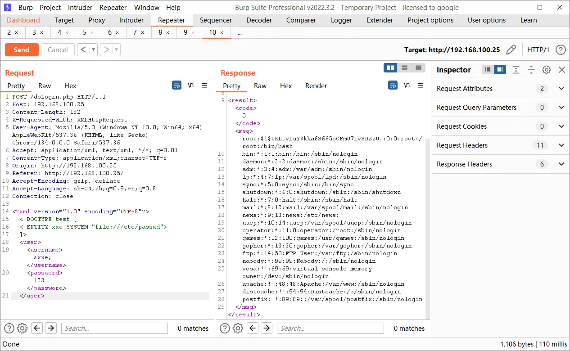Toggle word wrap icon in Request pane
The width and height of the screenshot is (570, 351).
(x=177, y=85)
